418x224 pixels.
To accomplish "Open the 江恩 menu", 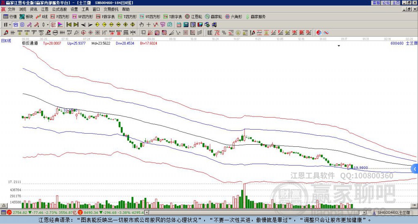I will click(x=44, y=9).
